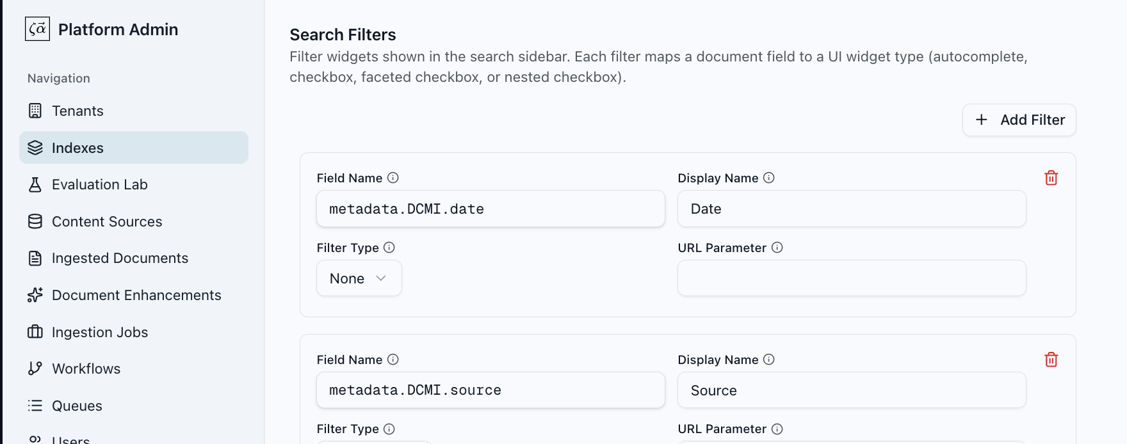
Task: Click the Document Enhancements sparkle icon
Action: pos(35,295)
